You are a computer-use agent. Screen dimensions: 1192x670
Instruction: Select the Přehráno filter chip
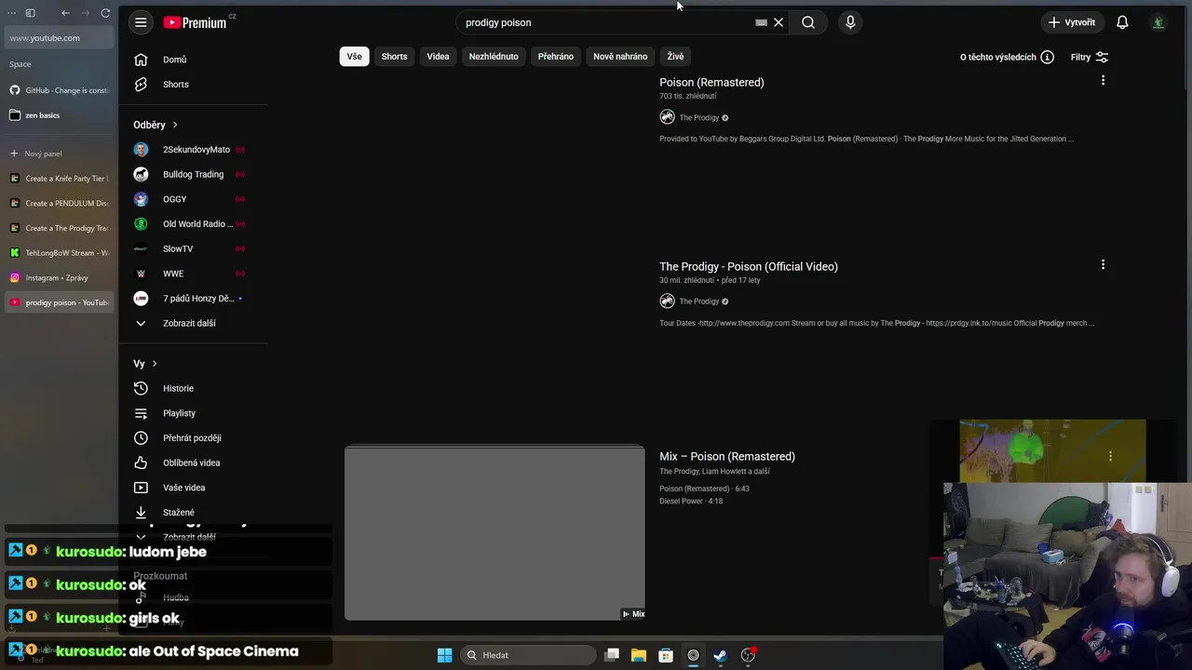555,57
